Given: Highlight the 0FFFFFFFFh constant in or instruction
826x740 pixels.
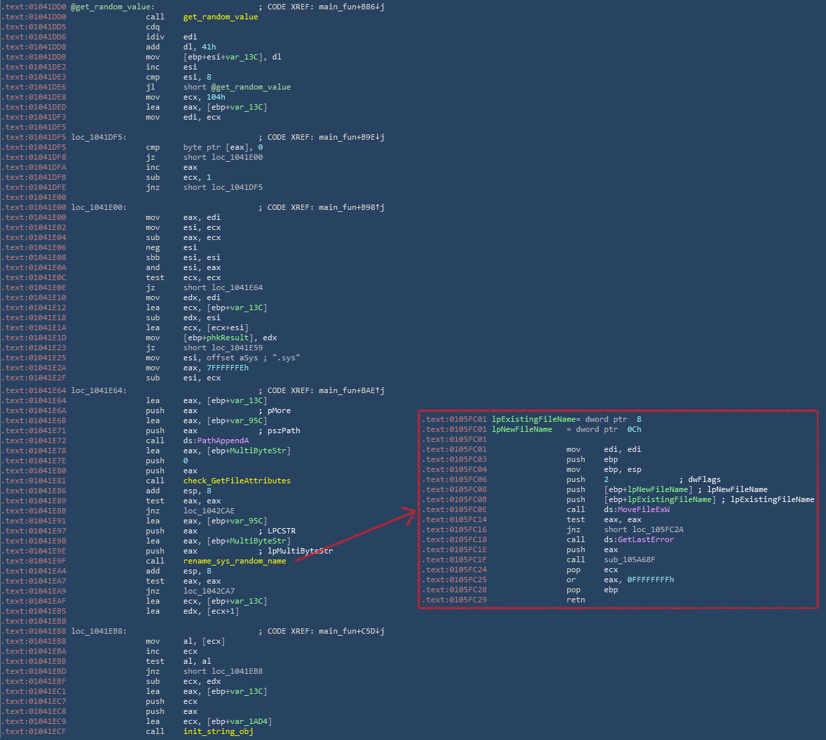Looking at the screenshot, I should tap(650, 580).
